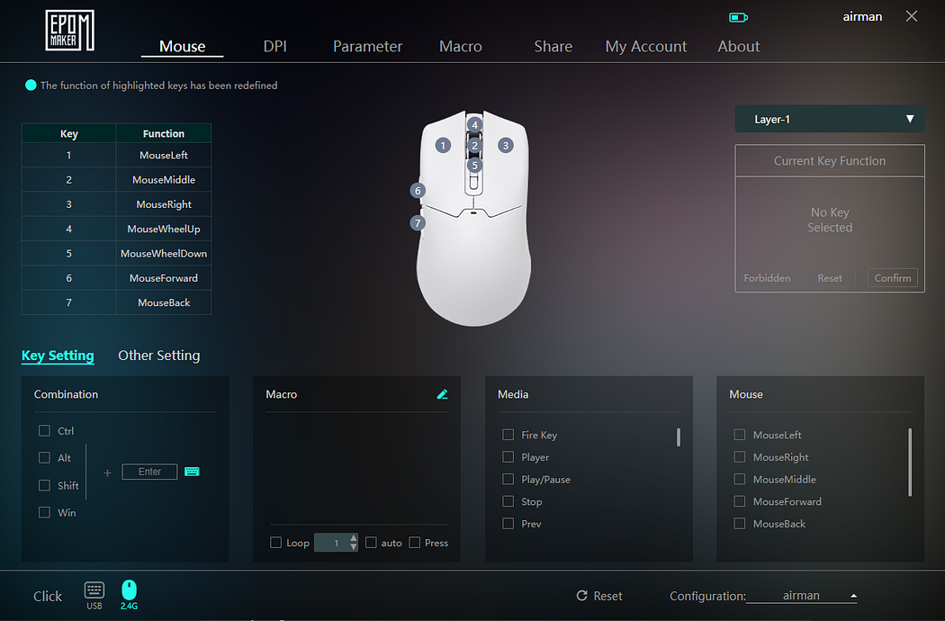The width and height of the screenshot is (945, 621).
Task: Click the Epomaker logo
Action: point(70,30)
